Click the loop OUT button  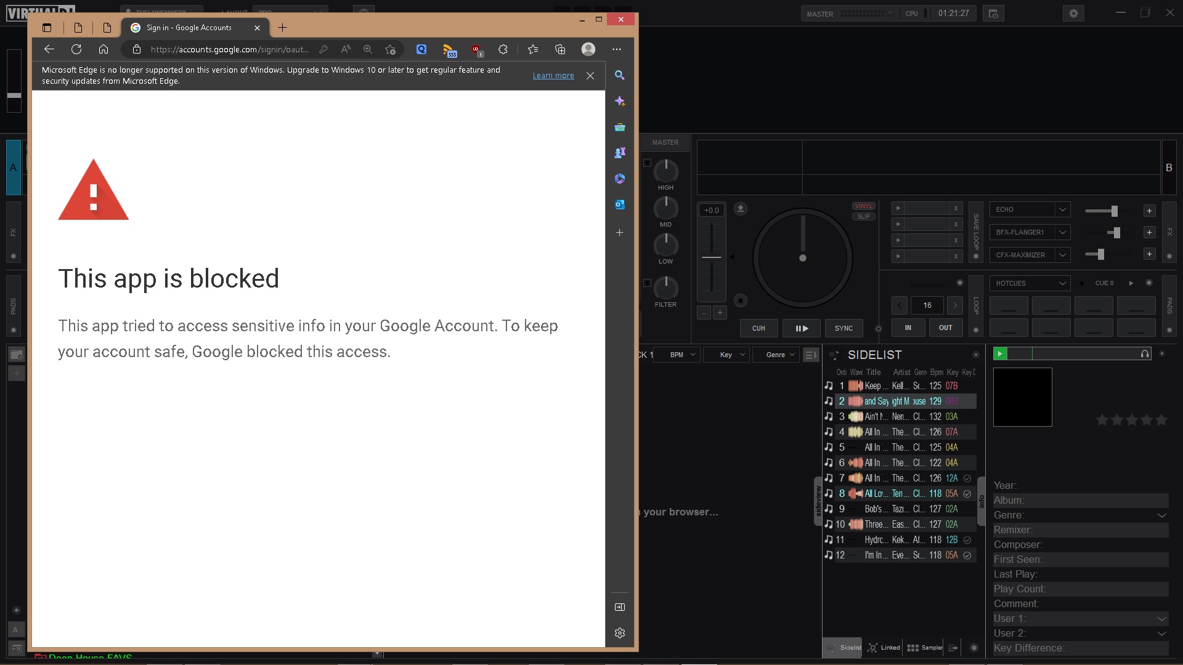click(945, 328)
